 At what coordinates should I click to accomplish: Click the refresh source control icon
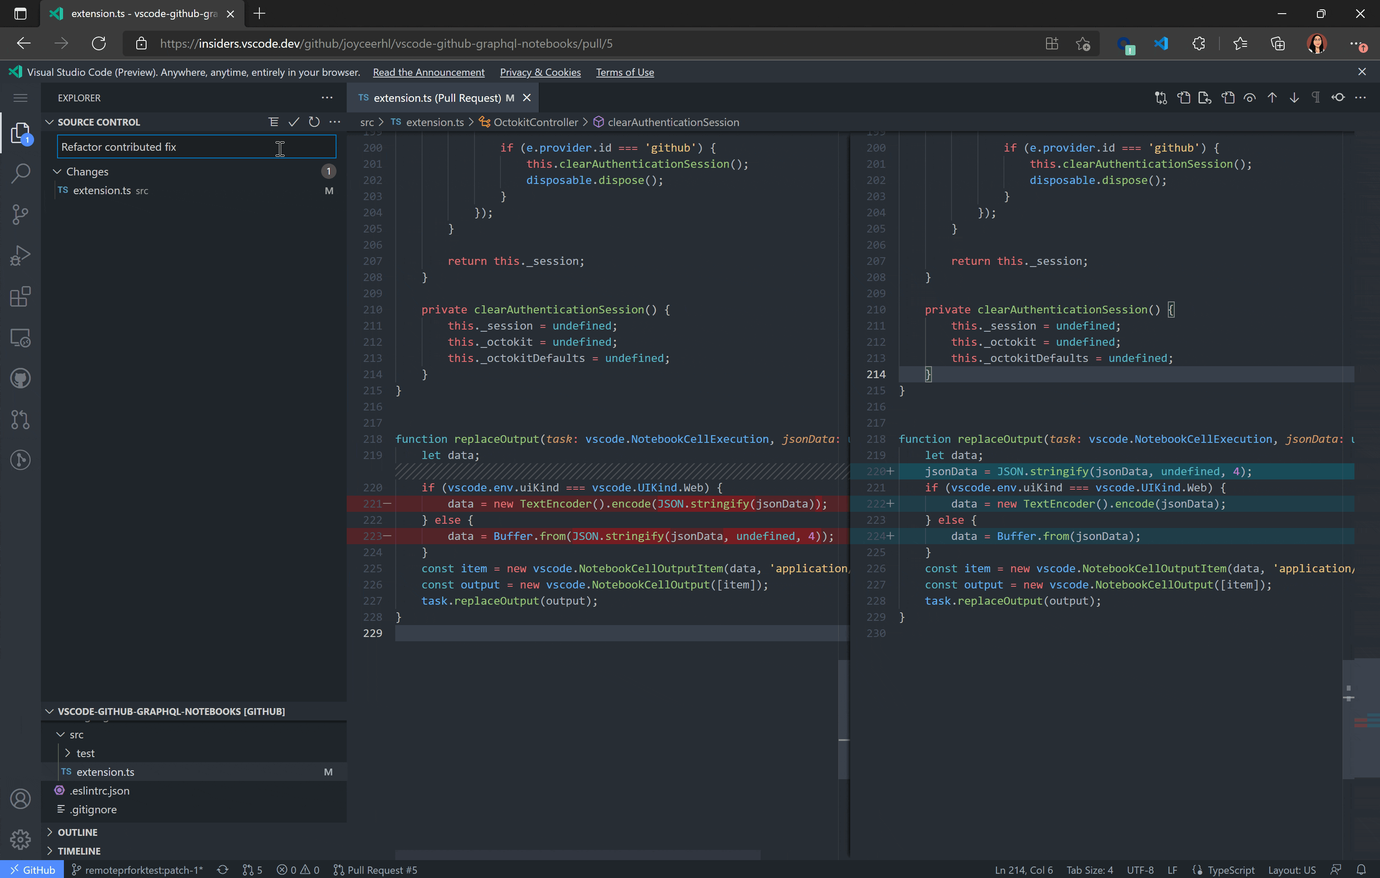coord(313,122)
